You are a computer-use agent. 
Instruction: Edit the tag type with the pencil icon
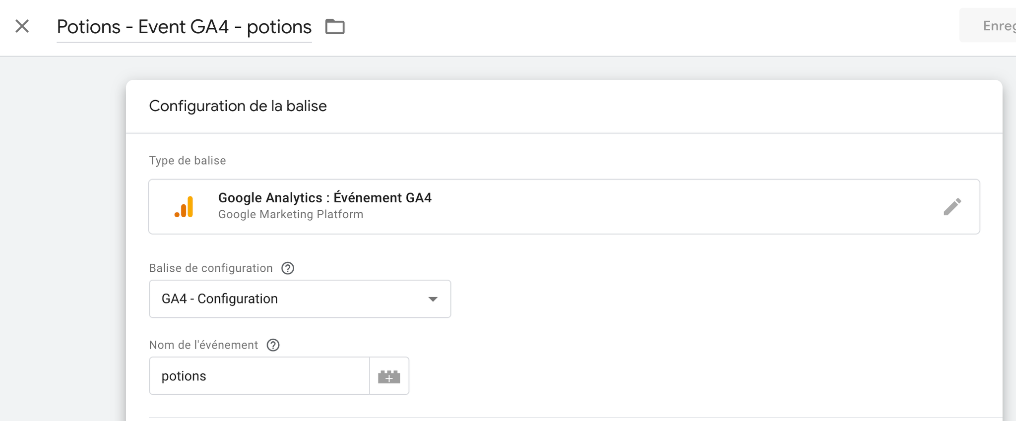(x=952, y=207)
